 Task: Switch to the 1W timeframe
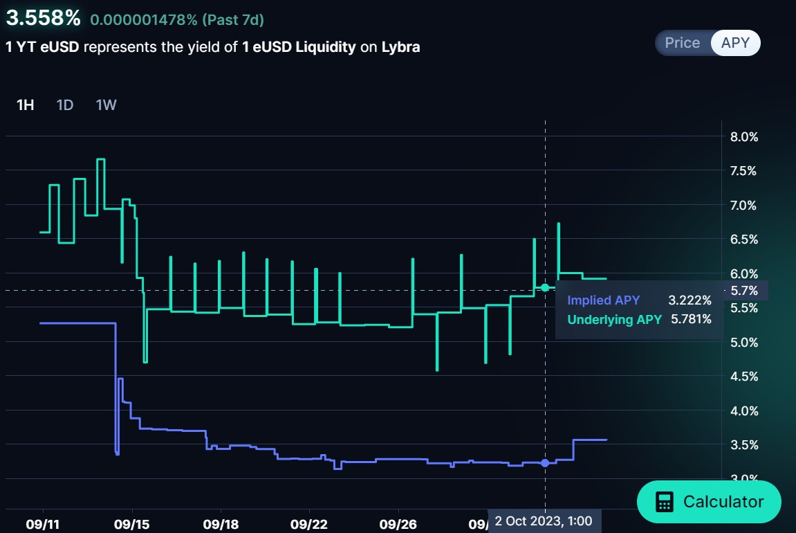[x=106, y=105]
